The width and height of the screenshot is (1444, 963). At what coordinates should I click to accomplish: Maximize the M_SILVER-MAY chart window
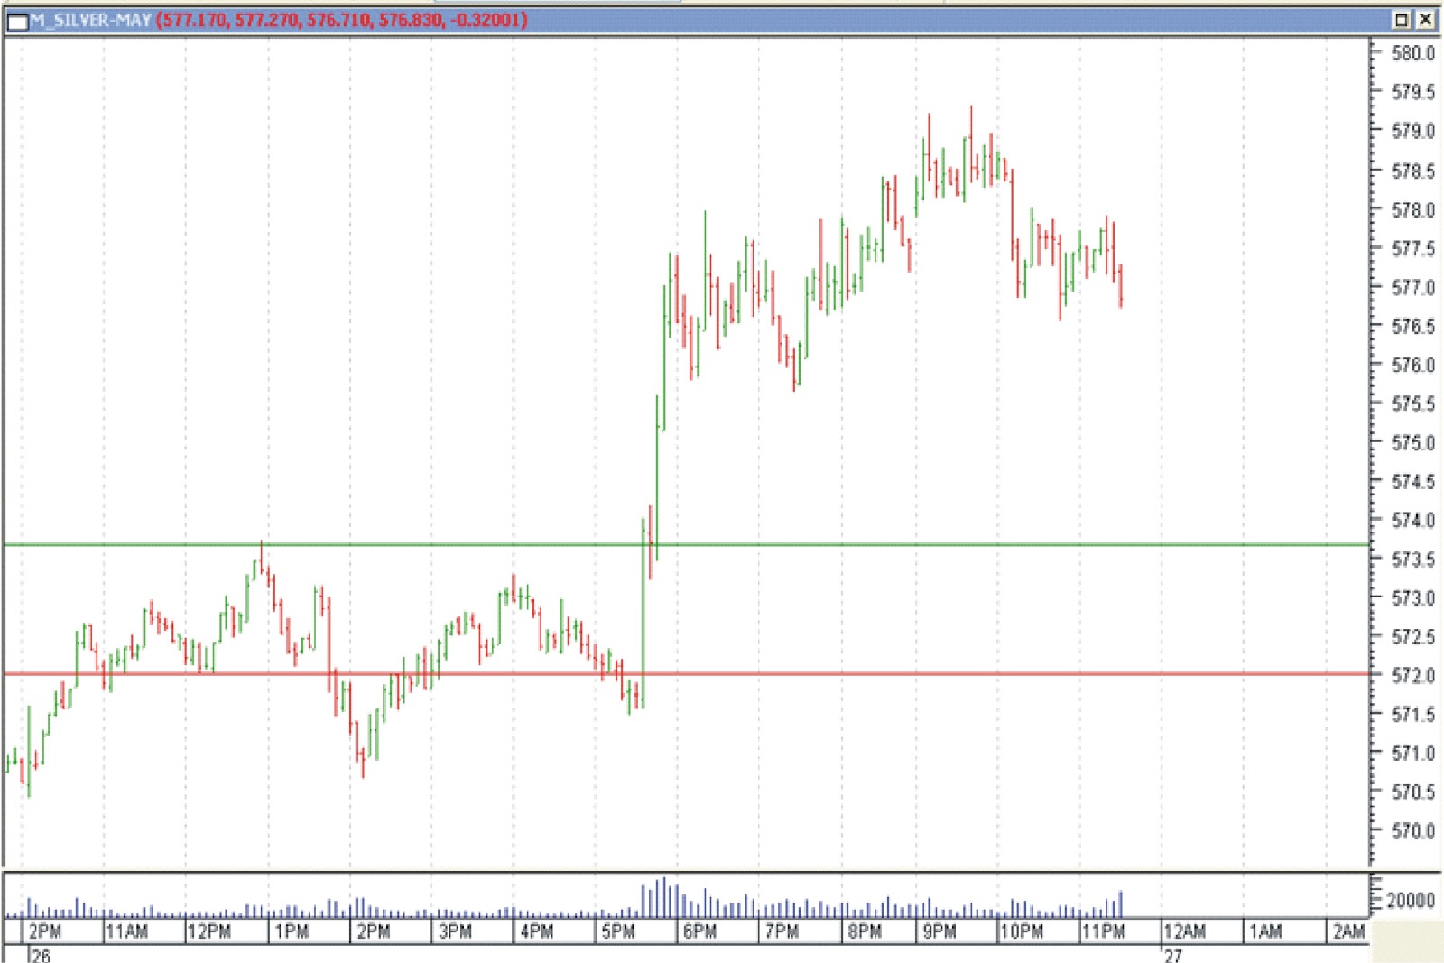1402,19
